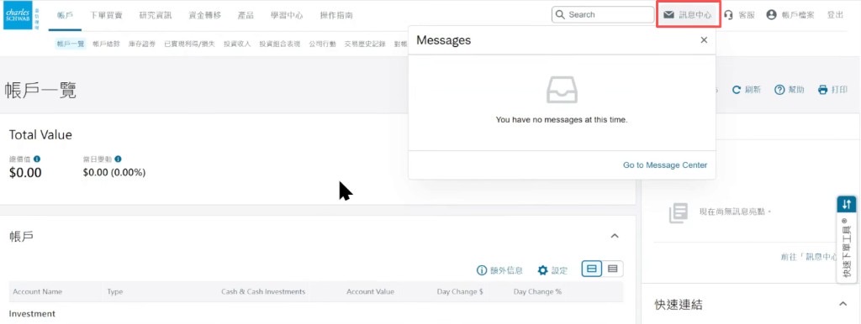Select the 庫存證券 sub-tab

[x=142, y=44]
